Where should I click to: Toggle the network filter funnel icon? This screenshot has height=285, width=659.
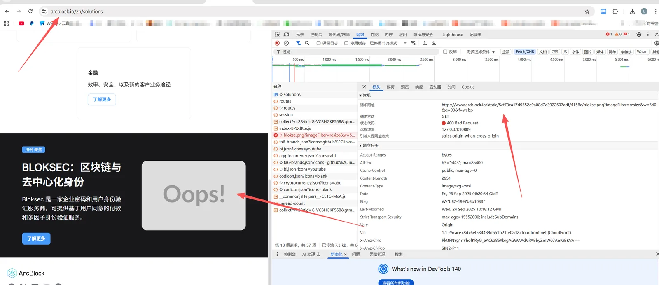(x=298, y=43)
